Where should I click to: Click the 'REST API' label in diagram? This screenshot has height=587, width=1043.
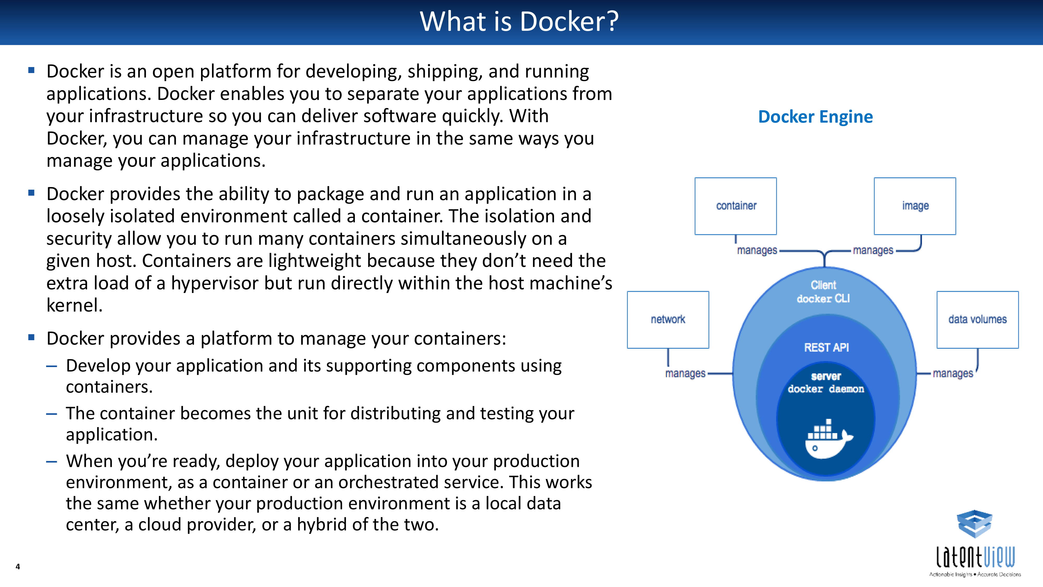pos(826,348)
